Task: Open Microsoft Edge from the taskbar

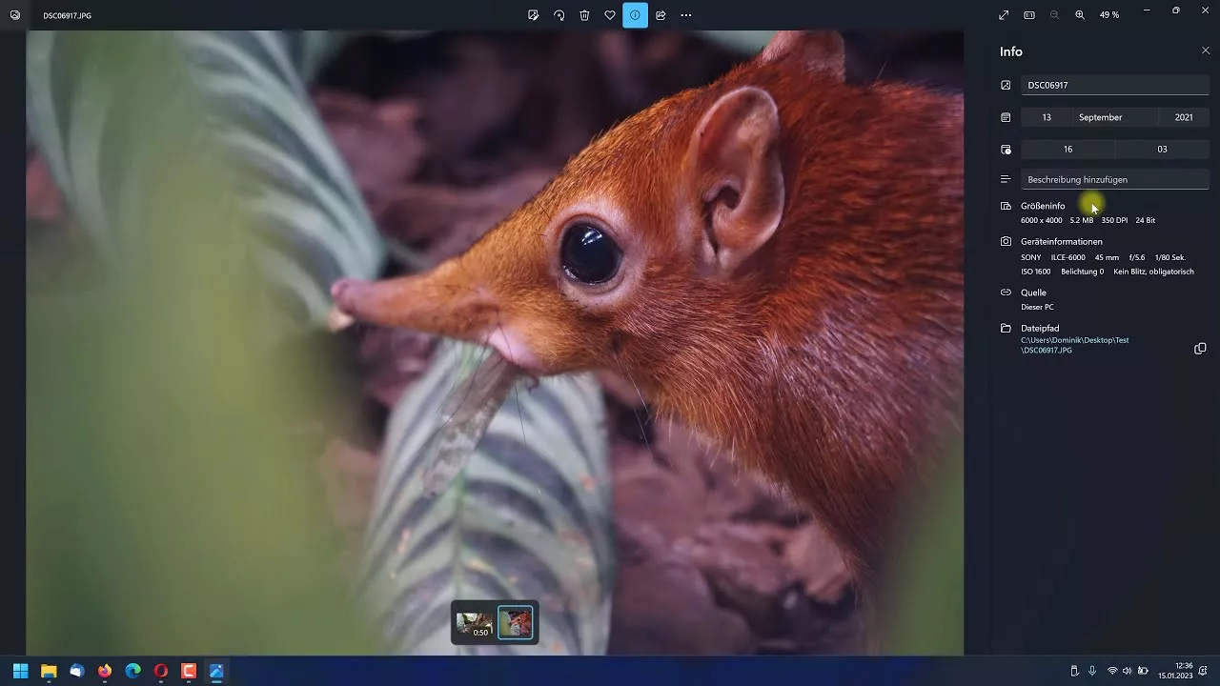Action: [132, 671]
